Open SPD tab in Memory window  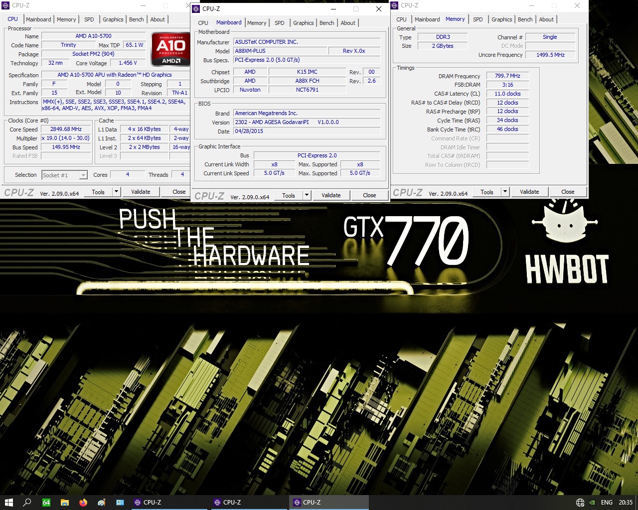[x=478, y=19]
